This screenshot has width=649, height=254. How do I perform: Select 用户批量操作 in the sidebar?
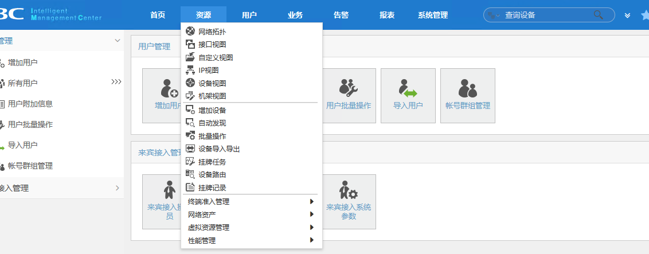click(30, 124)
